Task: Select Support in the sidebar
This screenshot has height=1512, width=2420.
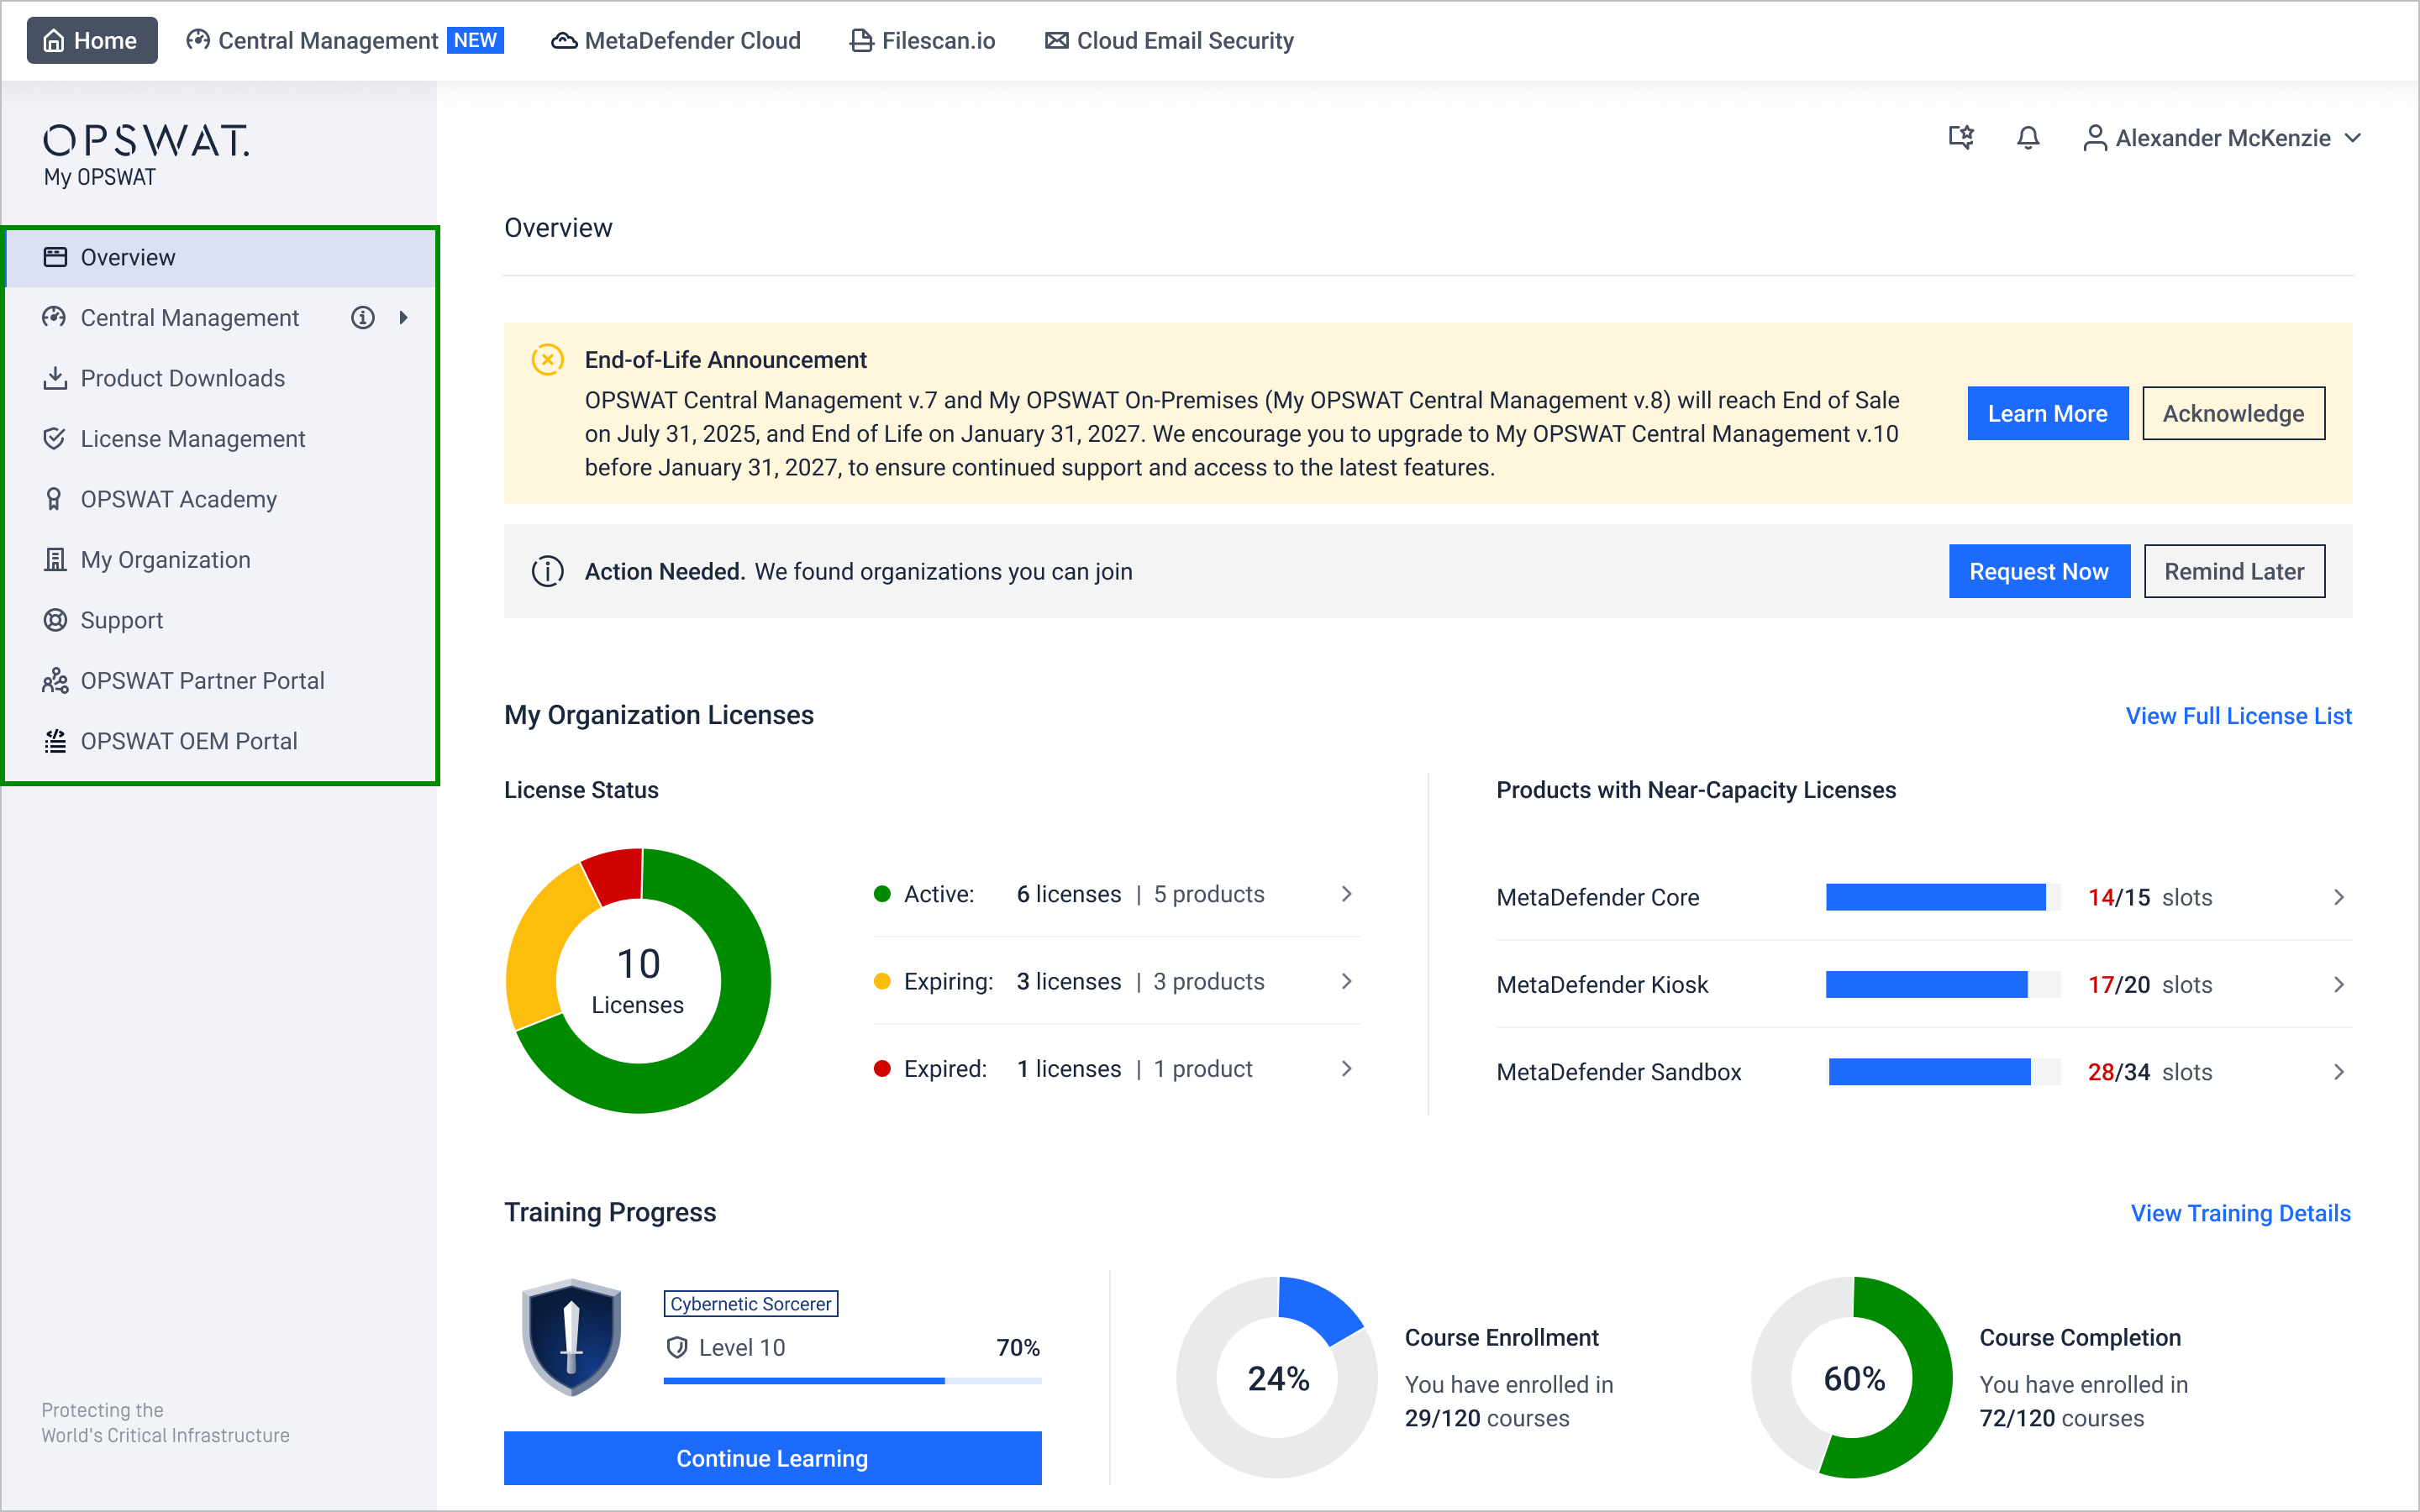Action: [x=221, y=620]
